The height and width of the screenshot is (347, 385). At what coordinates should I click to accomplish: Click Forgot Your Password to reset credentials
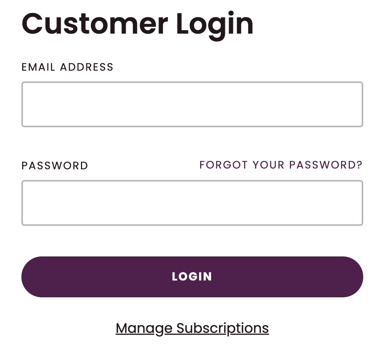(280, 165)
